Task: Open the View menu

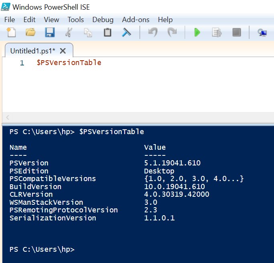Action: (x=51, y=20)
